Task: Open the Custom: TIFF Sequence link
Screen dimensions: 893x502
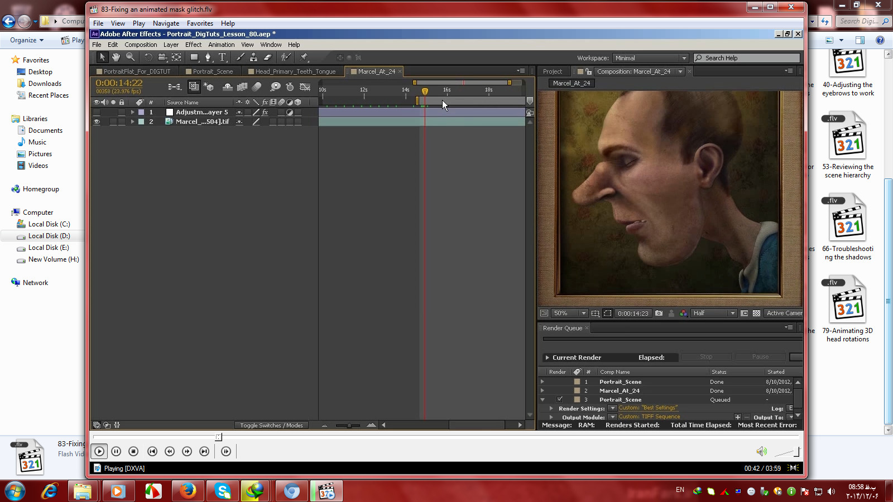Action: (649, 417)
